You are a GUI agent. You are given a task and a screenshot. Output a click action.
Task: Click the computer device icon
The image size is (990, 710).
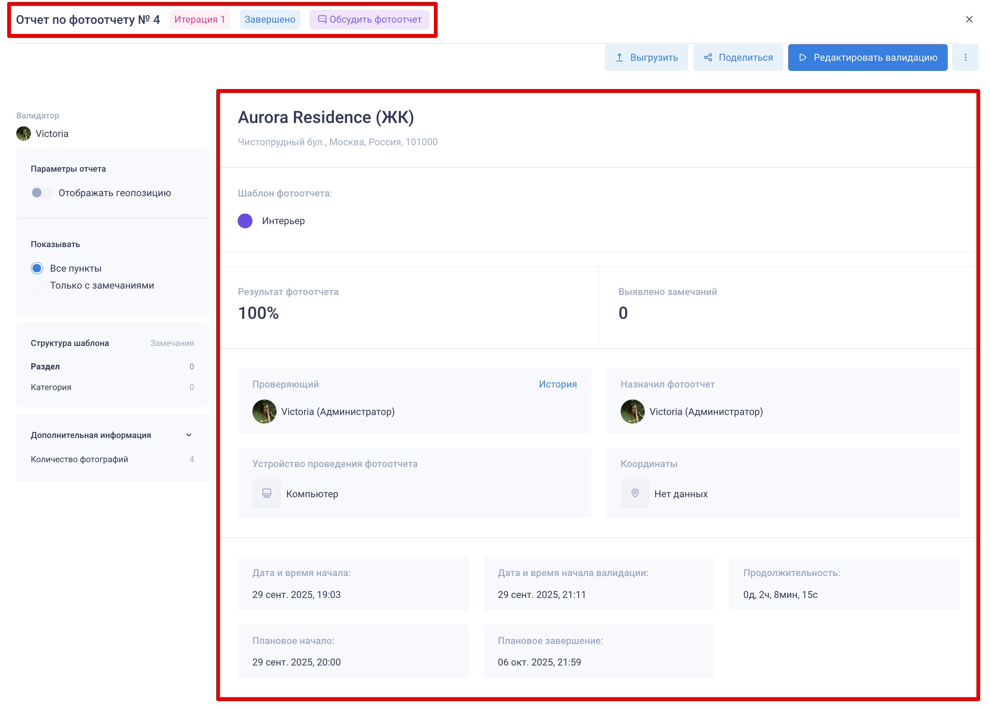267,493
